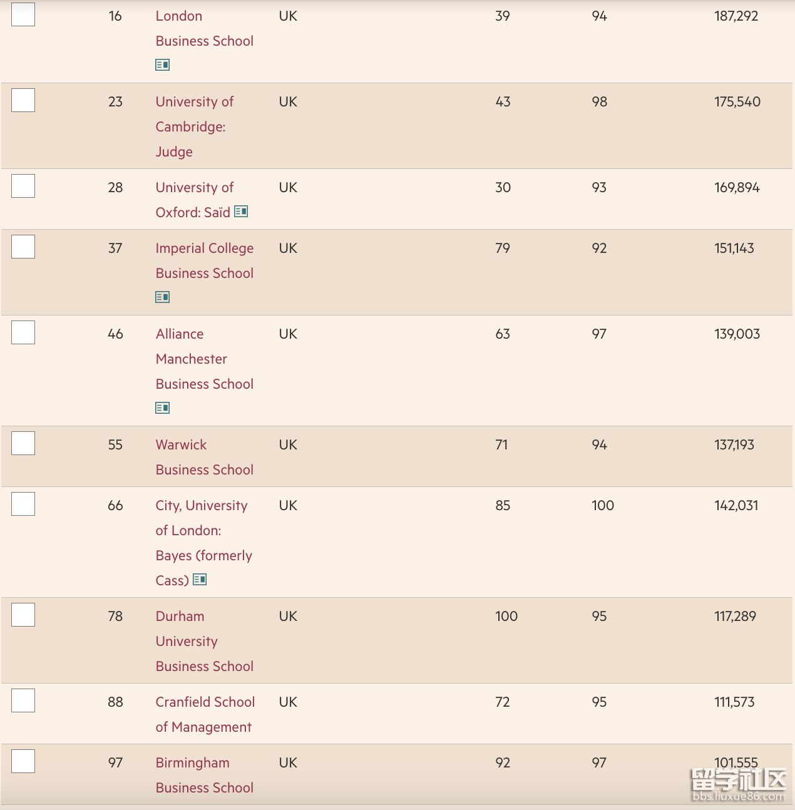795x810 pixels.
Task: Tick checkbox for Durham University Business School
Action: click(x=23, y=615)
